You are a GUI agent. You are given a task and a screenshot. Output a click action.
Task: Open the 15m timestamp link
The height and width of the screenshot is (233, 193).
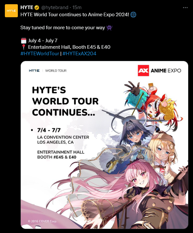(x=77, y=7)
